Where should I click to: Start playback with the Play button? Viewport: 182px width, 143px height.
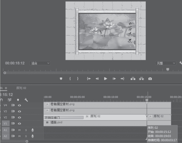(x=105, y=79)
